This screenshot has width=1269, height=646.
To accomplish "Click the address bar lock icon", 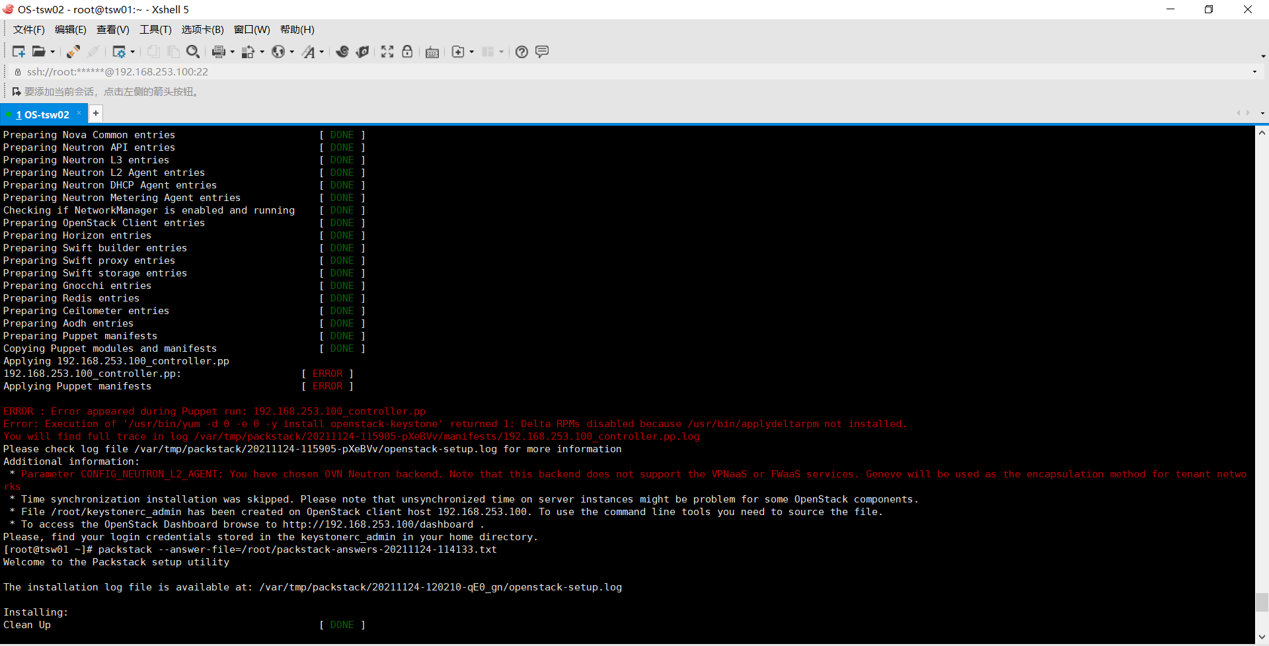I will 18,72.
